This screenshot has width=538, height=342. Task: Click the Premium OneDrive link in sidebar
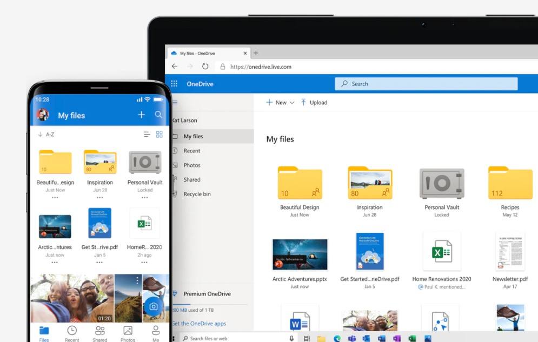coord(207,294)
